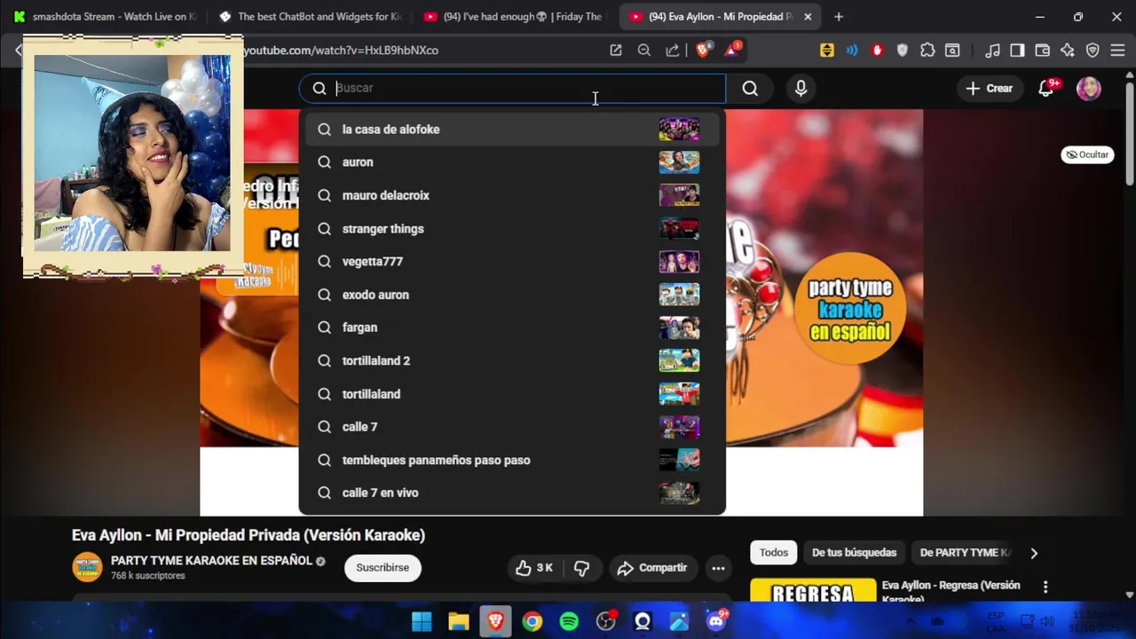Click the red hand blocker extension icon
Viewport: 1136px width, 639px height.
click(878, 51)
